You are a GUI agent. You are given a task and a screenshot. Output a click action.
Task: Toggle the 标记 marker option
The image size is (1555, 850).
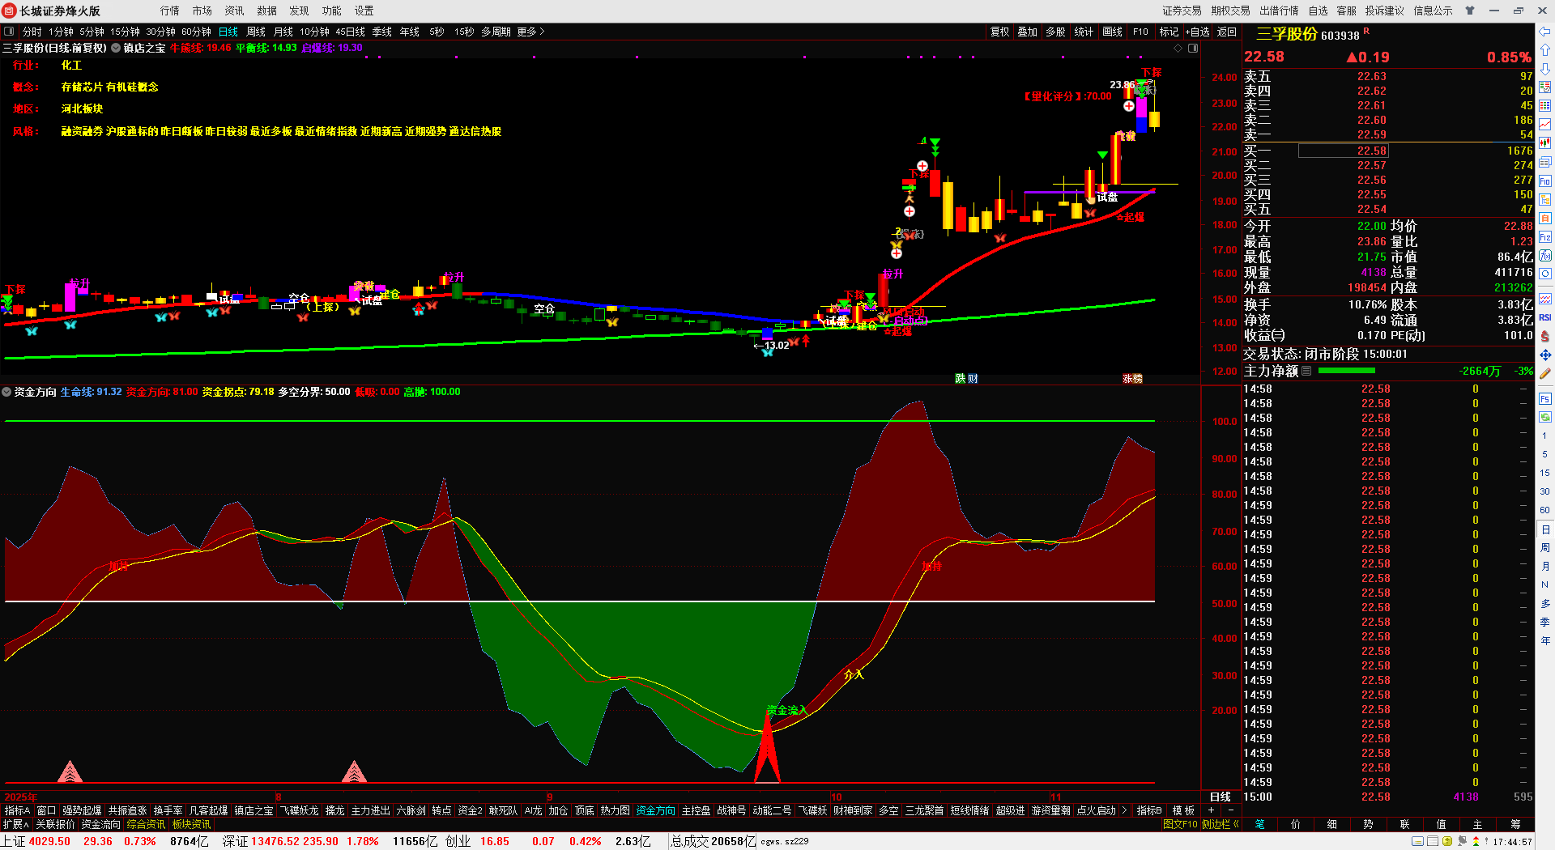(1169, 32)
